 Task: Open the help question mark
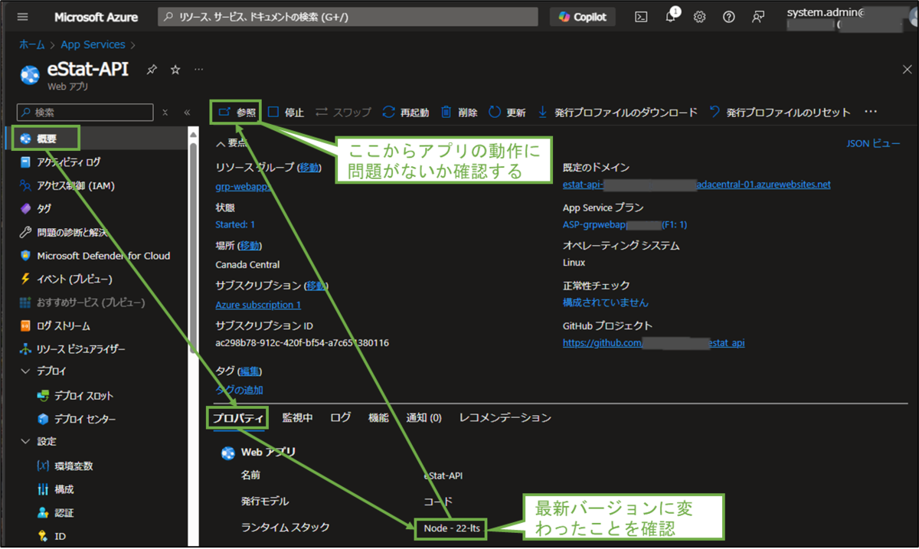point(728,17)
